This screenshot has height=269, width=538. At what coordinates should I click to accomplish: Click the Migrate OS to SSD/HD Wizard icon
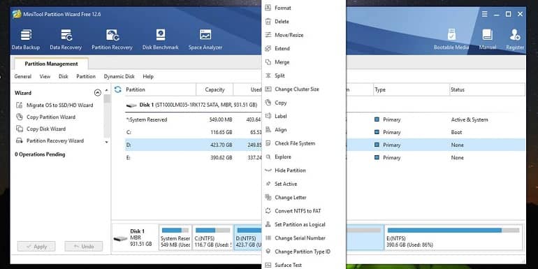point(20,105)
